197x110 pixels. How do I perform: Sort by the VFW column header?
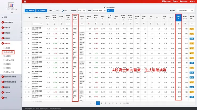tap(165, 18)
